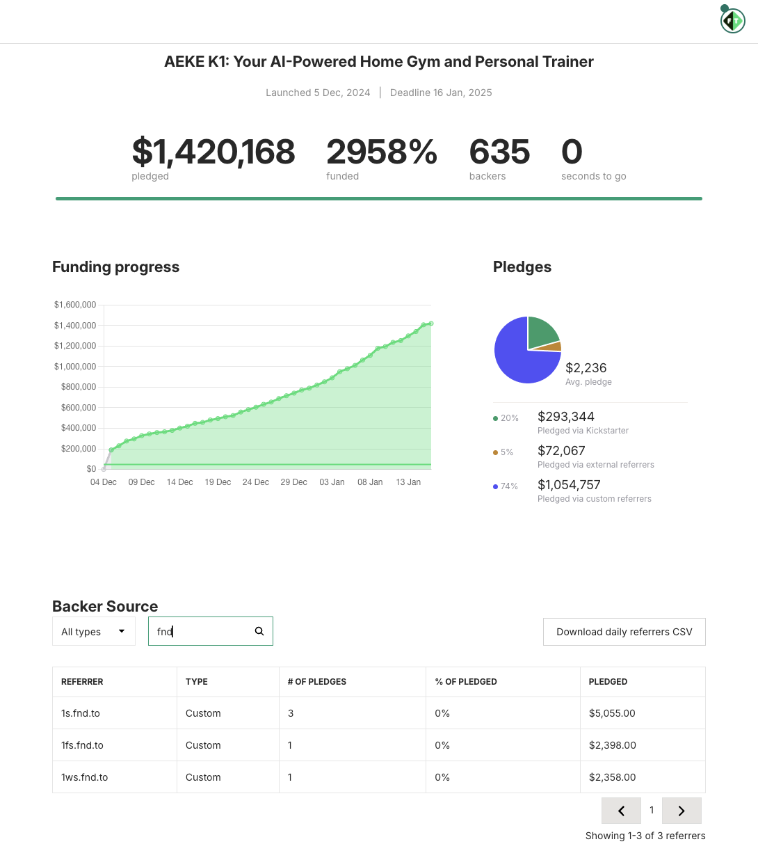Viewport: 758px width, 867px height.
Task: Click the search magnifier icon
Action: click(x=259, y=631)
